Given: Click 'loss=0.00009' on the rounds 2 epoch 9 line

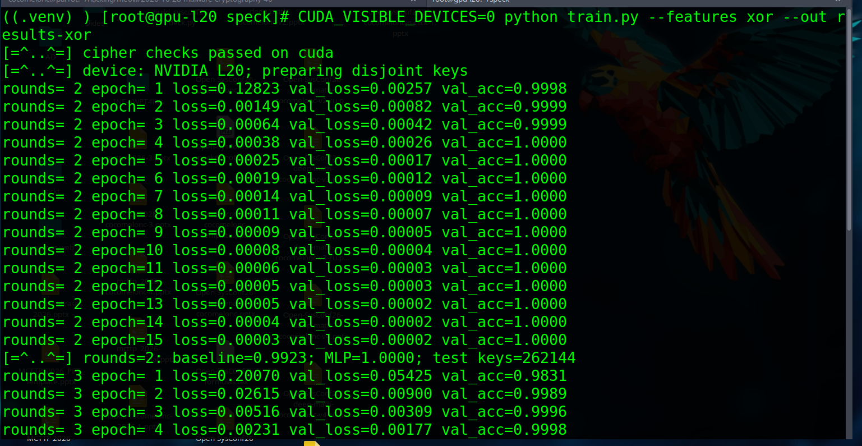Looking at the screenshot, I should tap(226, 233).
